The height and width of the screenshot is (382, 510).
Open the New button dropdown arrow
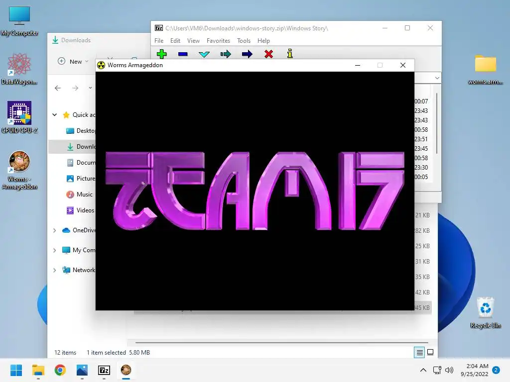point(87,61)
